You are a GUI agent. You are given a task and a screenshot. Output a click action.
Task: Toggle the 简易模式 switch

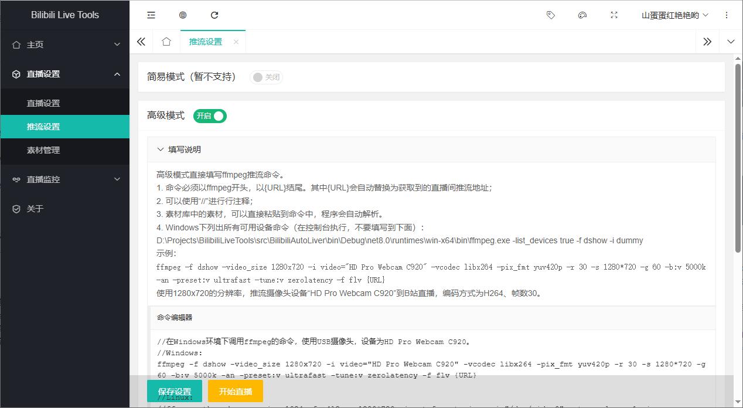[266, 77]
